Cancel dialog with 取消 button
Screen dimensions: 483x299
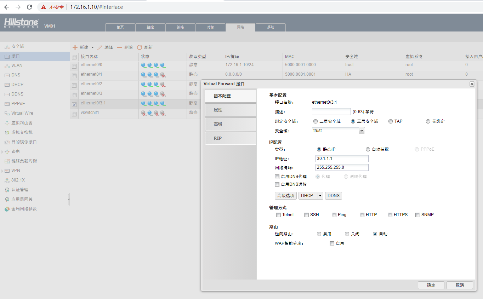tap(460, 285)
